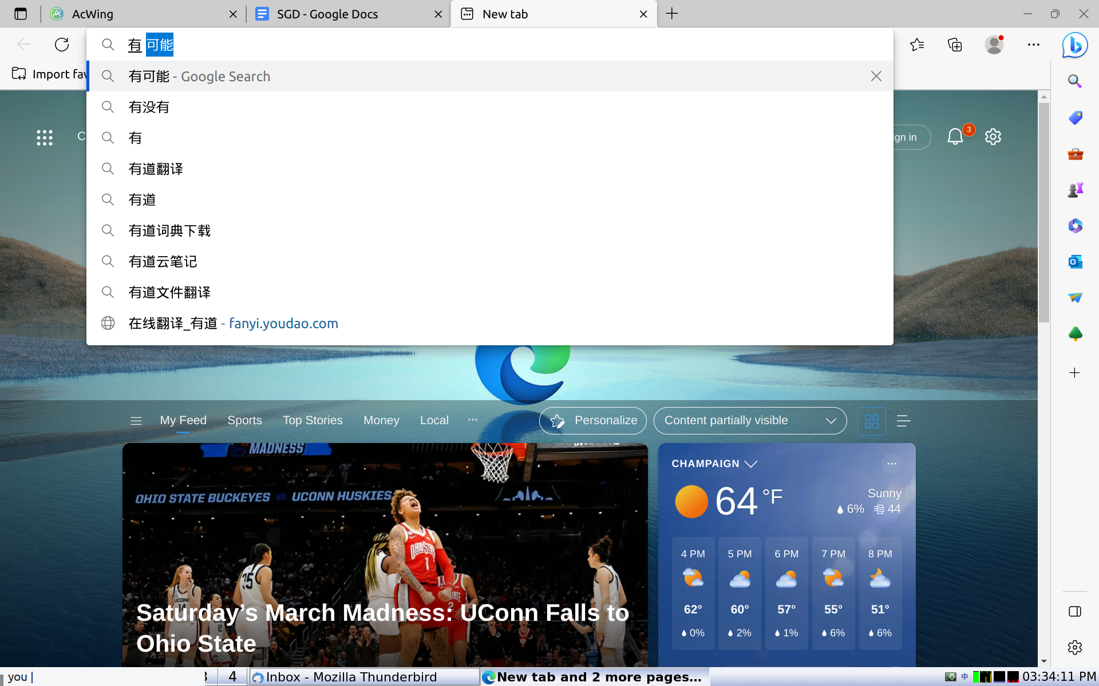The width and height of the screenshot is (1099, 686).
Task: Open the notifications bell
Action: [x=955, y=137]
